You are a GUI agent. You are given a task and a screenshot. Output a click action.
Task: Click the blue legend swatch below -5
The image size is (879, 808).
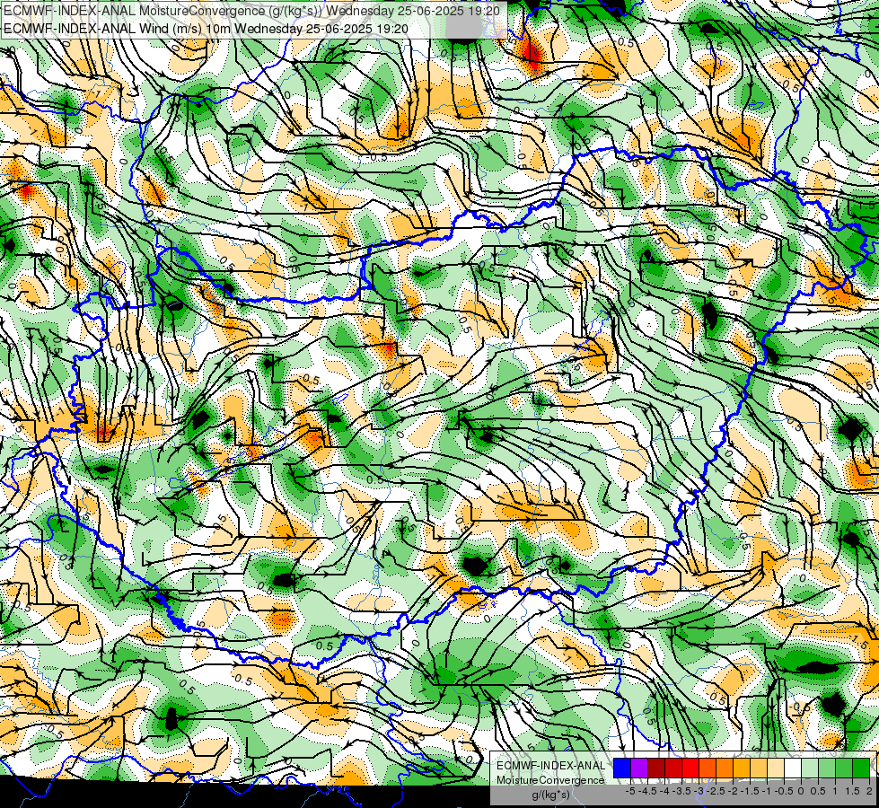pyautogui.click(x=622, y=768)
